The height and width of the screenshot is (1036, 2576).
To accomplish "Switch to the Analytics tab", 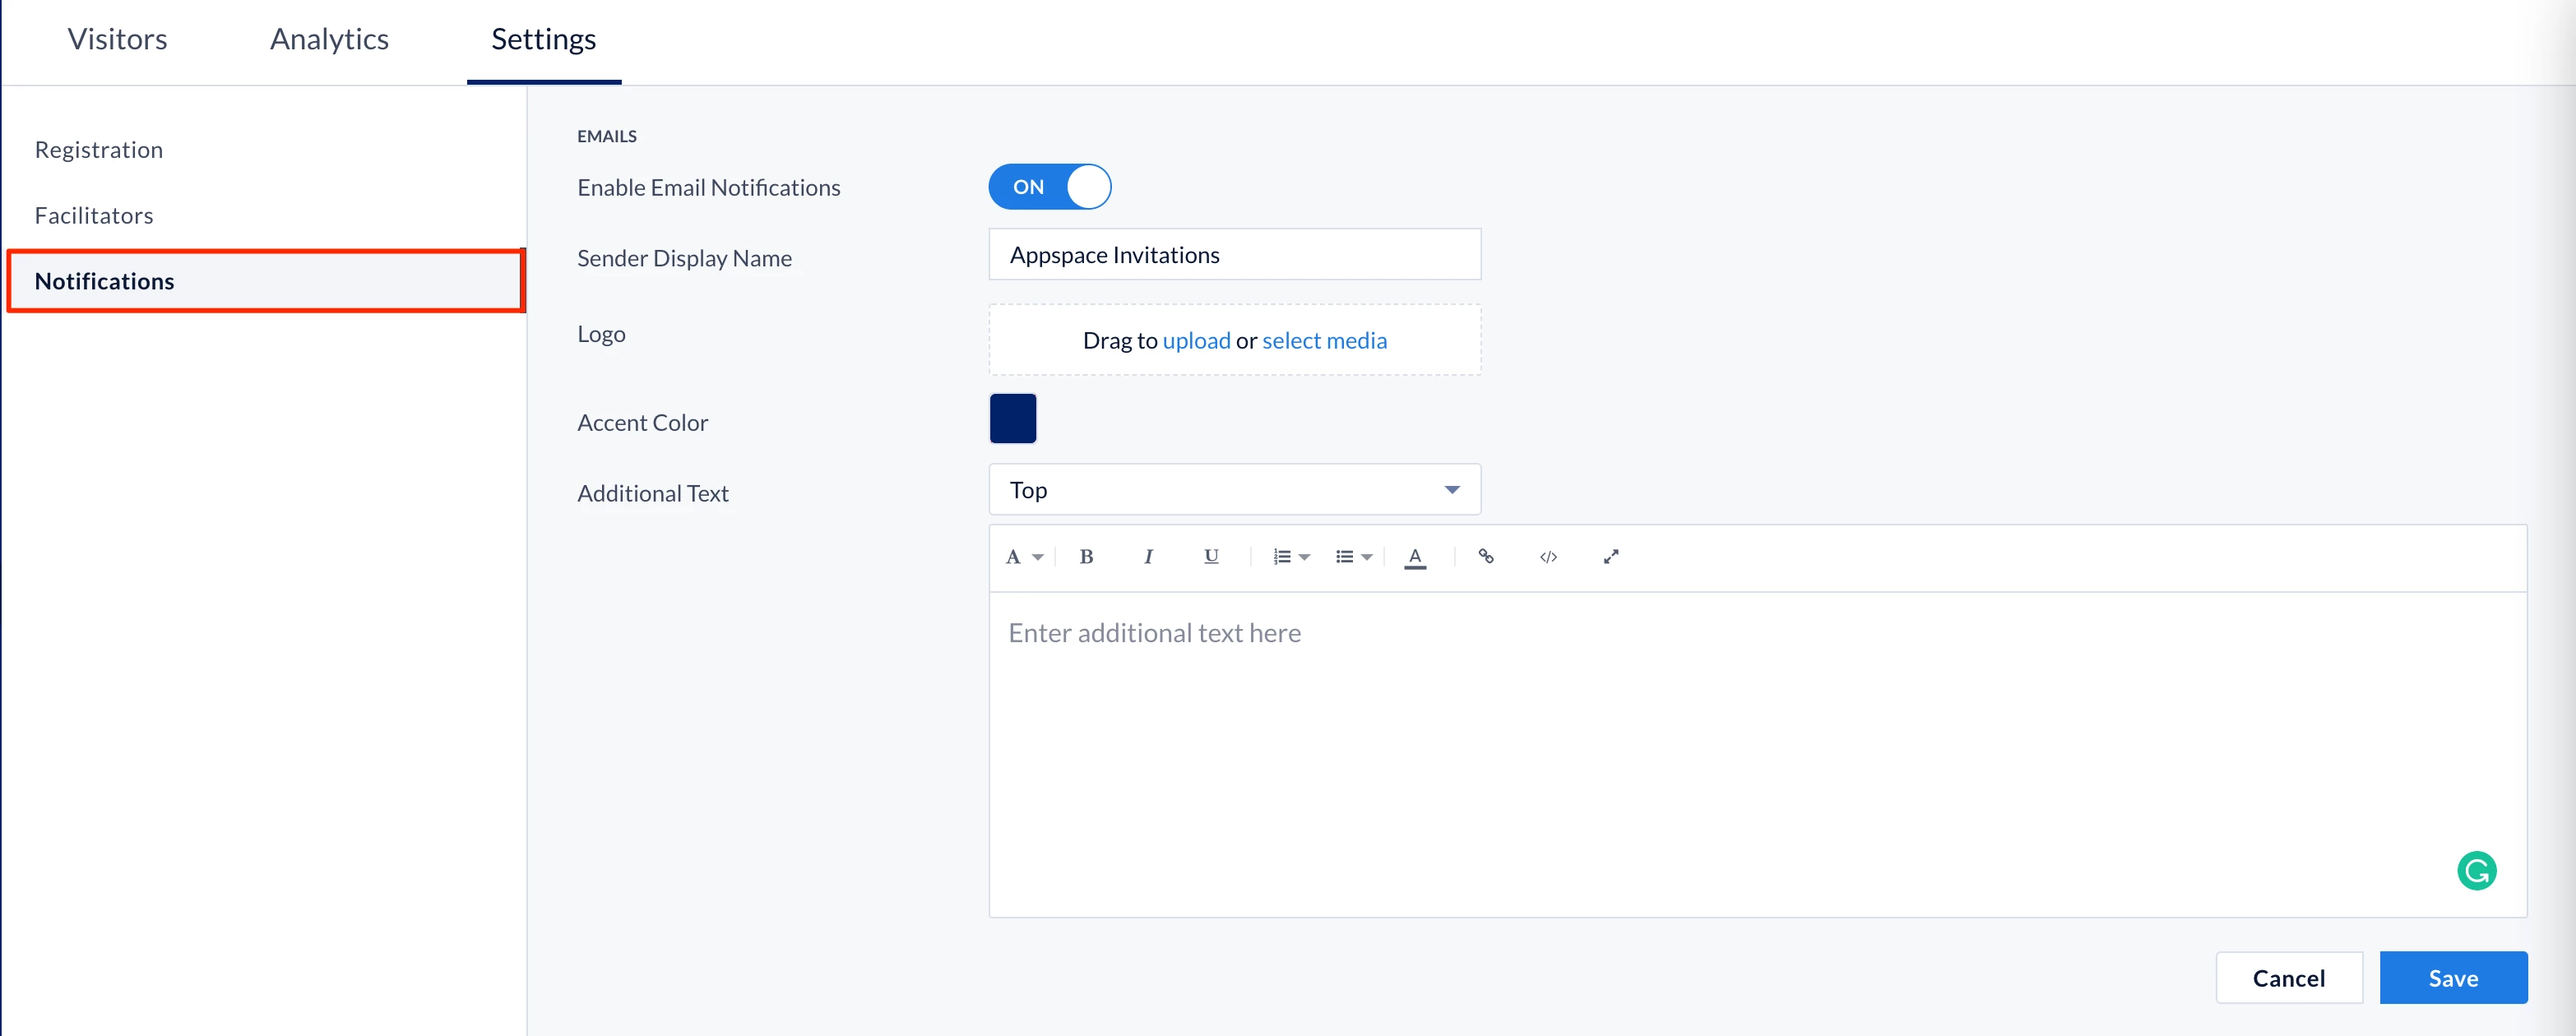I will click(329, 39).
